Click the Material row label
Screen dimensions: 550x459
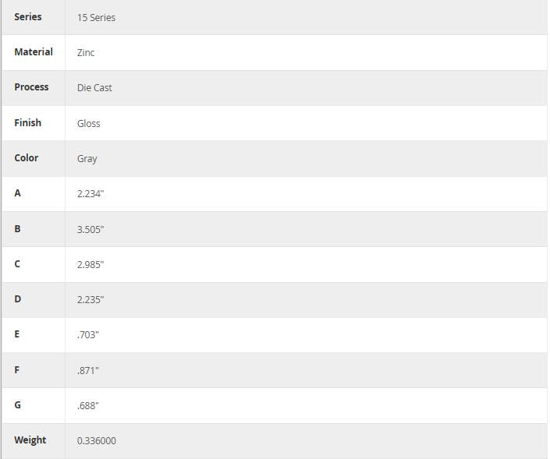[x=34, y=51]
